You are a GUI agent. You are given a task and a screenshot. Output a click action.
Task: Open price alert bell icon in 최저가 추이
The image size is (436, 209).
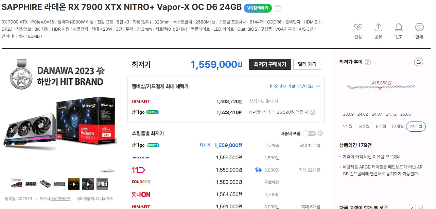point(419,62)
